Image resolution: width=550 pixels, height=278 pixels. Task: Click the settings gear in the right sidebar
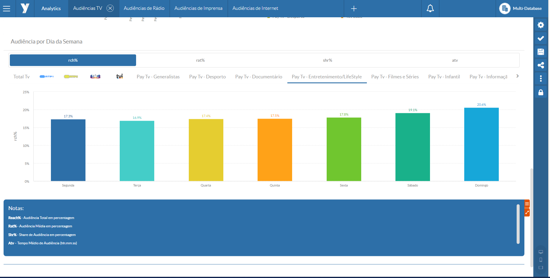point(541,25)
